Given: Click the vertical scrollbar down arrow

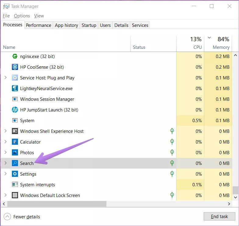Looking at the screenshot, I should pos(235,197).
